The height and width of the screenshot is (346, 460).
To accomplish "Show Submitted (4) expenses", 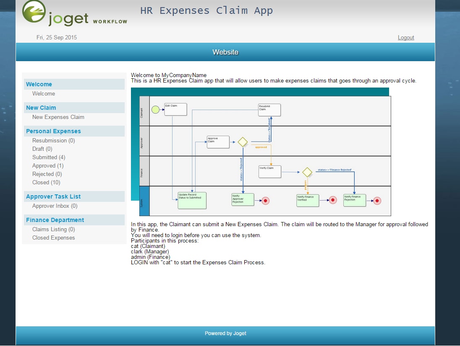I will (49, 157).
